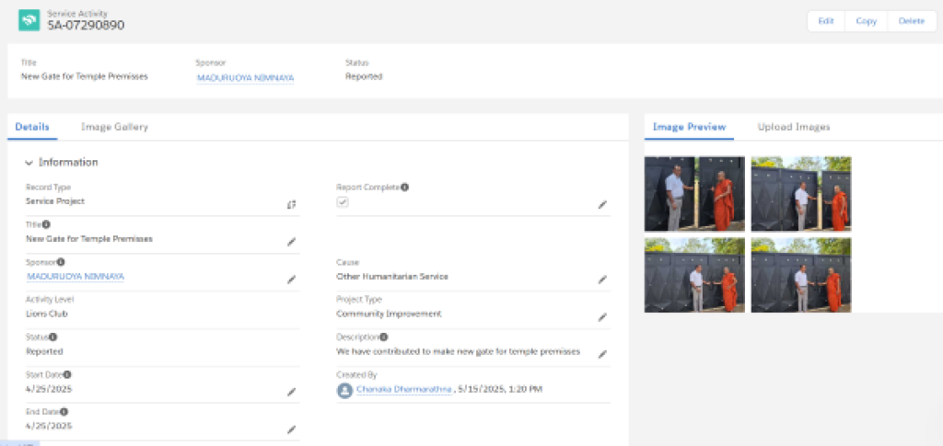The height and width of the screenshot is (446, 943).
Task: Show info tooltip for Report Complete
Action: pyautogui.click(x=405, y=188)
